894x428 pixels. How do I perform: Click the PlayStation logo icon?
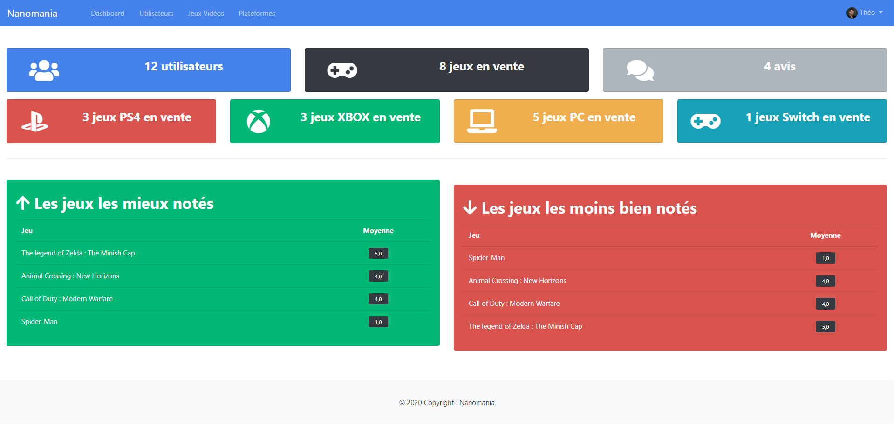pyautogui.click(x=35, y=121)
